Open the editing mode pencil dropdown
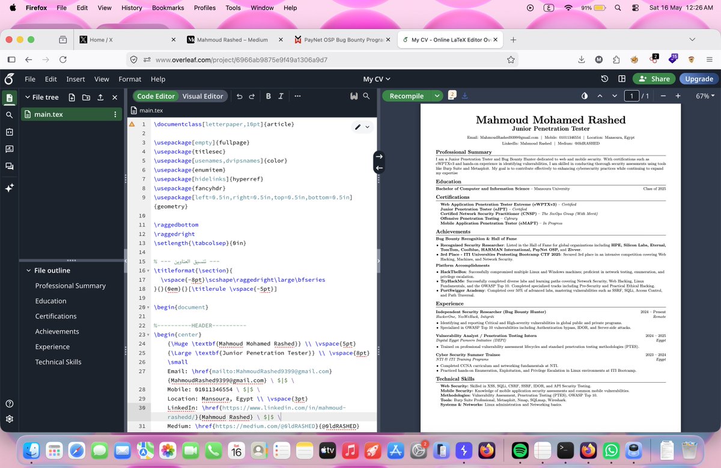Screen dimensions: 721x468 point(362,127)
